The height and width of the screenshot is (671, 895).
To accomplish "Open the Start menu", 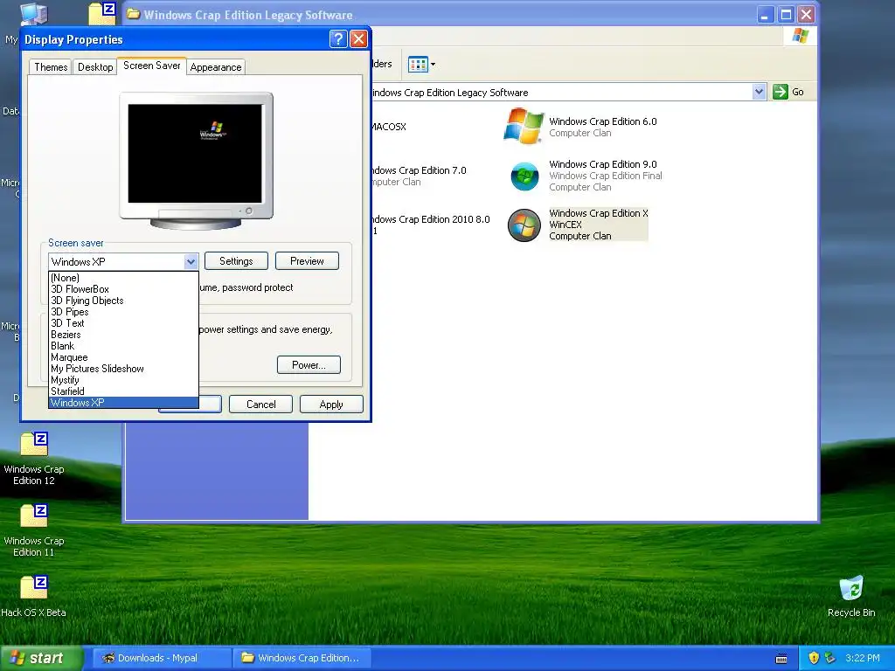I will tap(41, 658).
